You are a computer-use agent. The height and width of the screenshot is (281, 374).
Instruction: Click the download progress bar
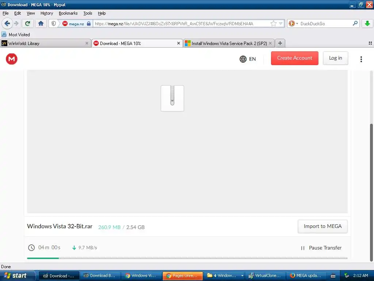187,258
